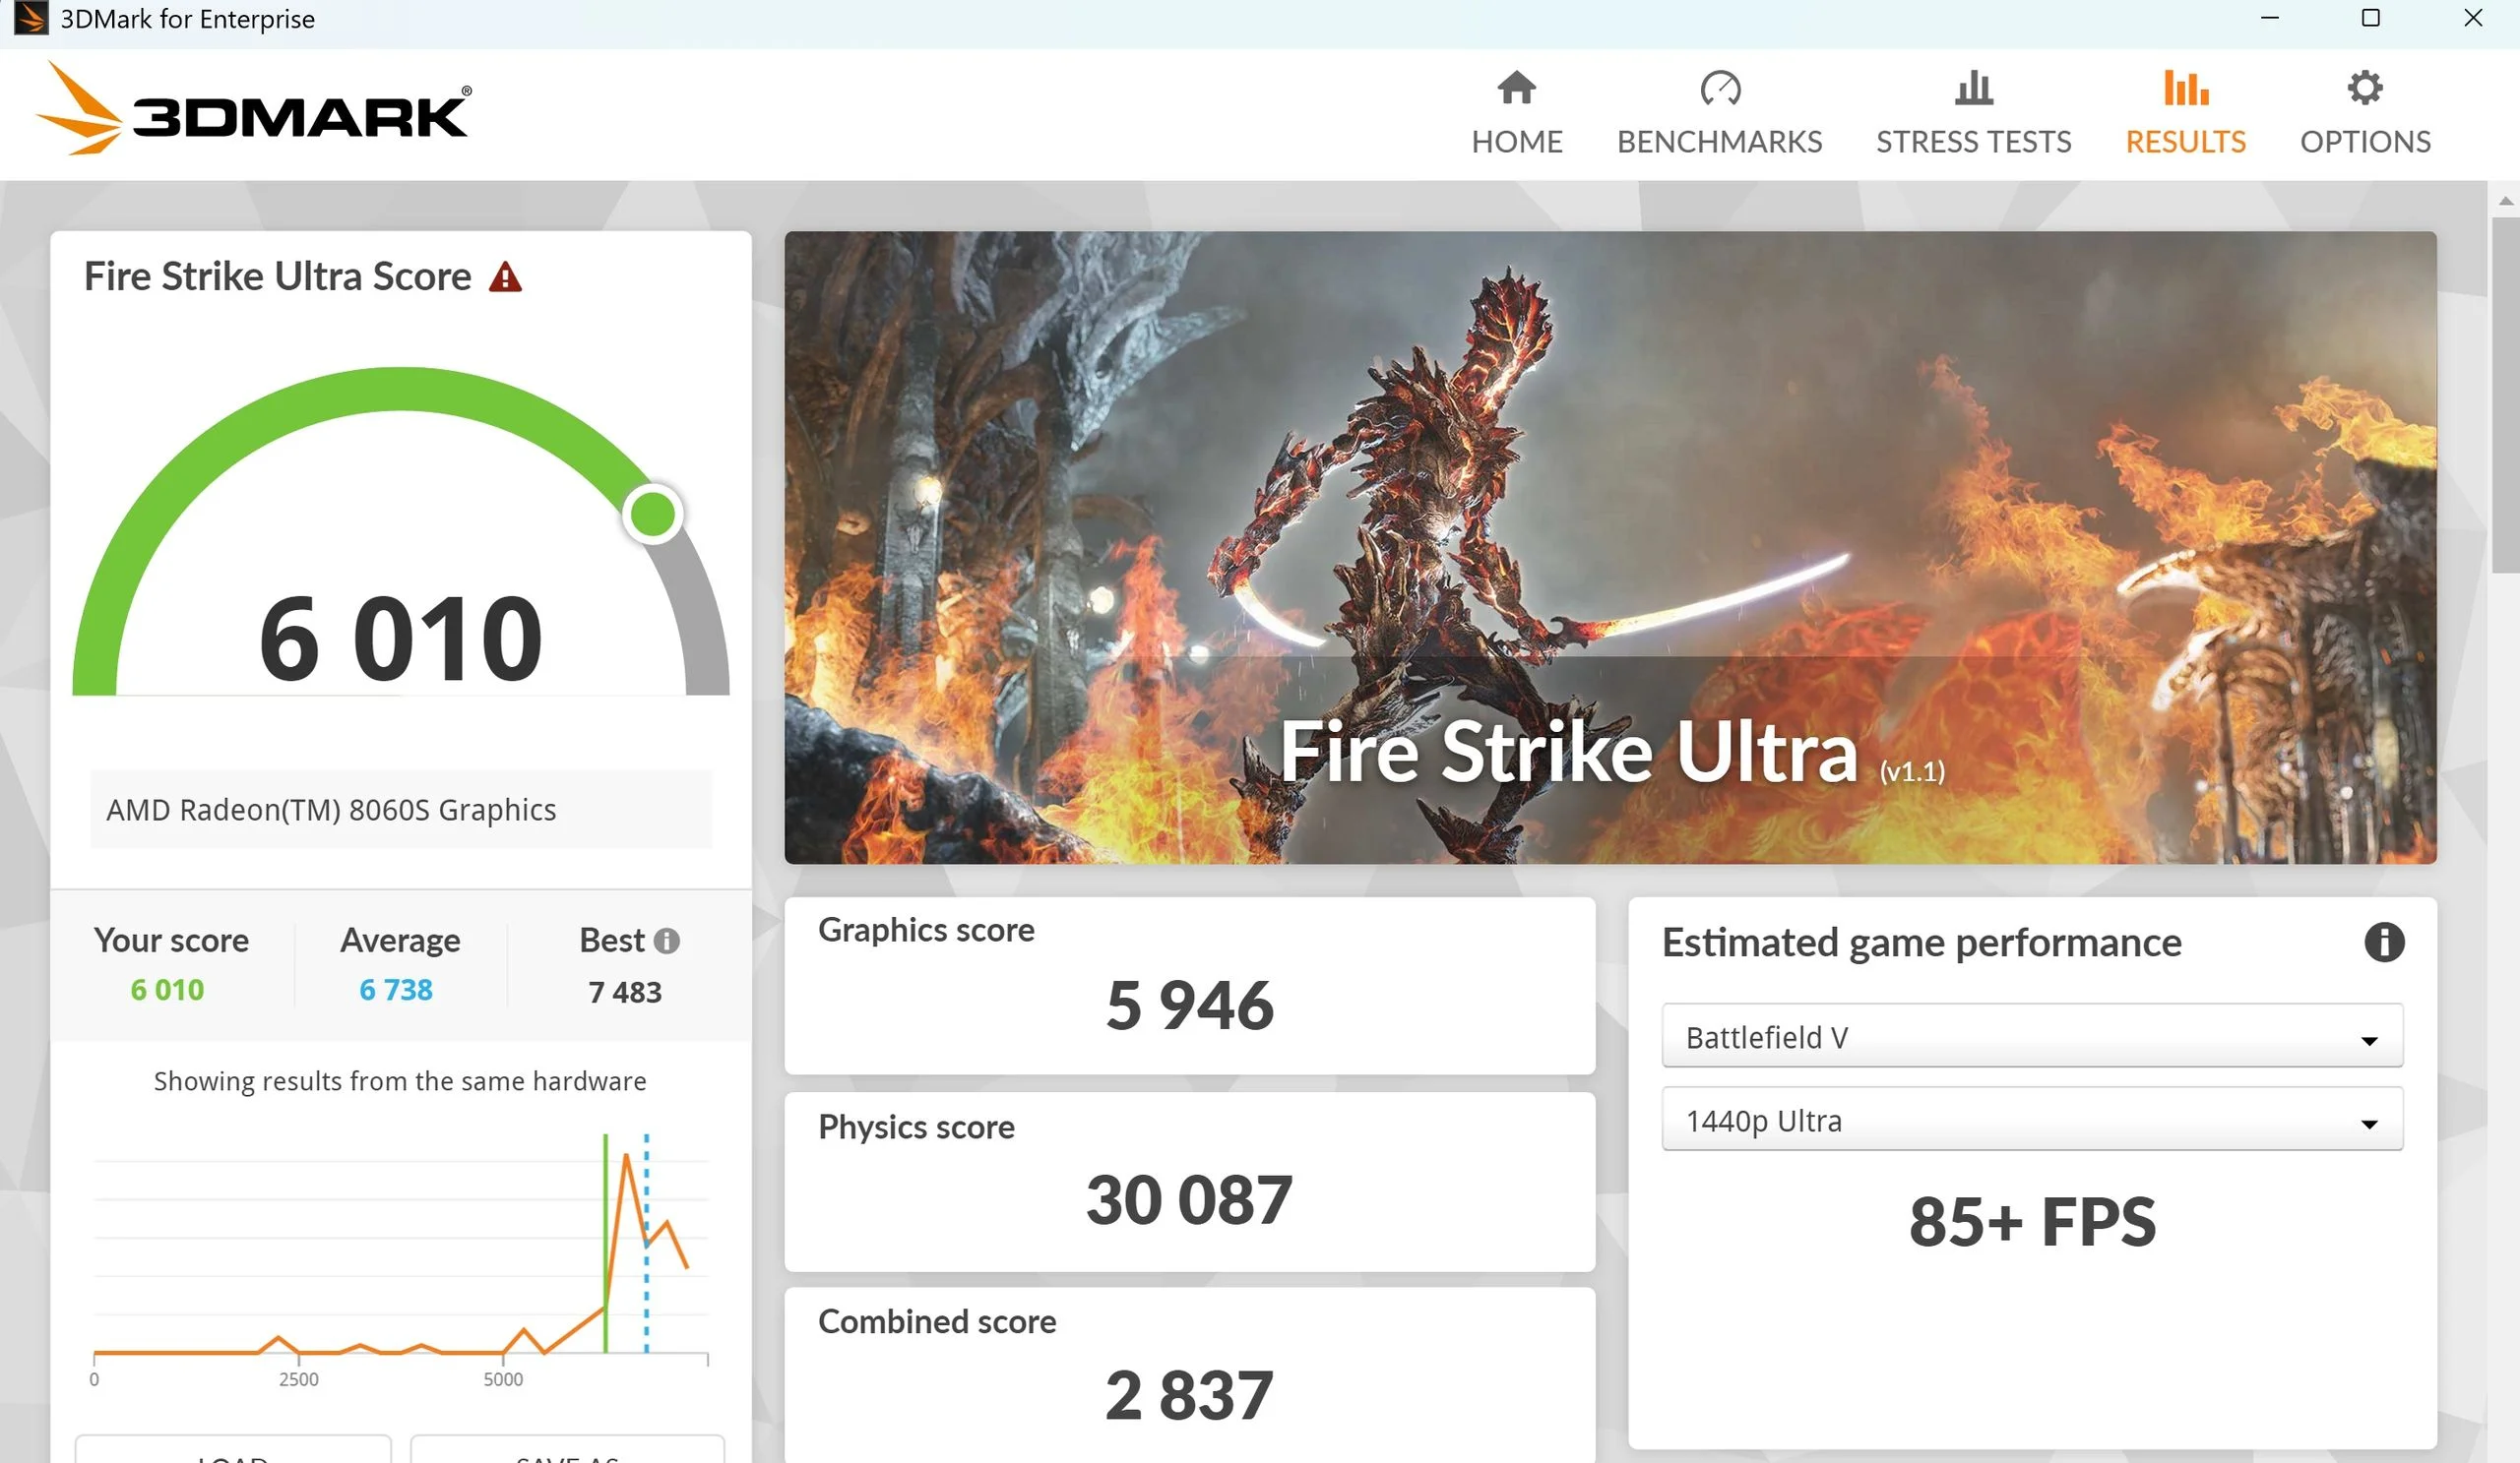Click the red warning triangle beside the score title

(505, 276)
